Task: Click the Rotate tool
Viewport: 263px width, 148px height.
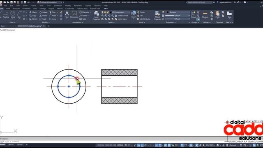Action: tap(44, 12)
